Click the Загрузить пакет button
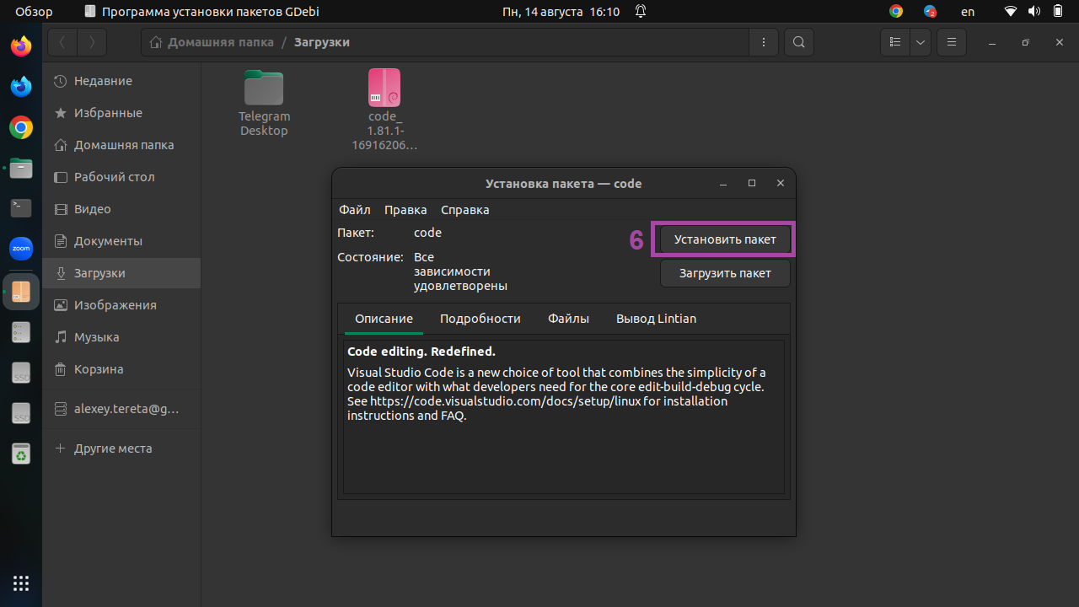1079x607 pixels. tap(725, 273)
